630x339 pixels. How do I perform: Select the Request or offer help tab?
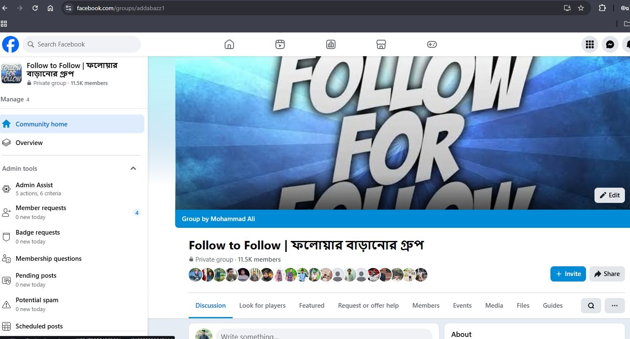[x=368, y=306]
